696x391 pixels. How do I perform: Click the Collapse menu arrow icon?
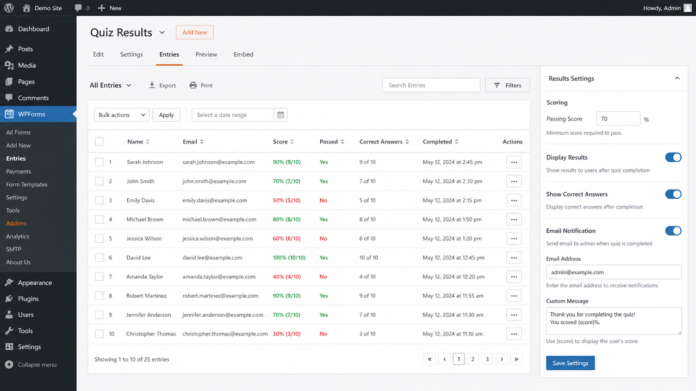[x=9, y=364]
